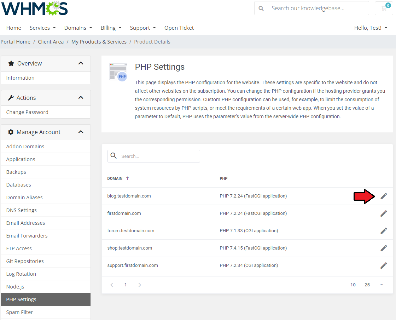The height and width of the screenshot is (320, 396).
Task: Edit PHP settings for blog.testdomain.com
Action: pos(384,196)
